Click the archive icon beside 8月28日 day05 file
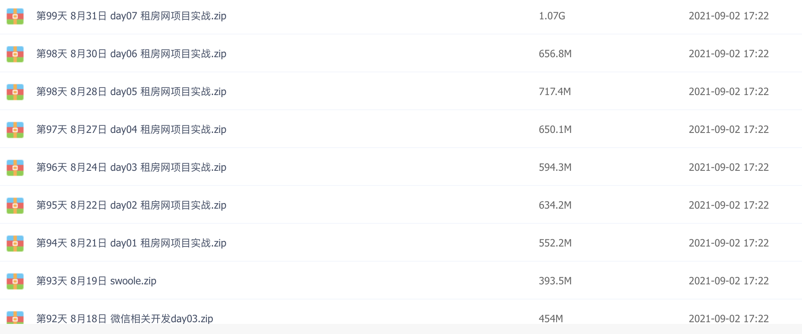The width and height of the screenshot is (802, 334). (x=15, y=92)
